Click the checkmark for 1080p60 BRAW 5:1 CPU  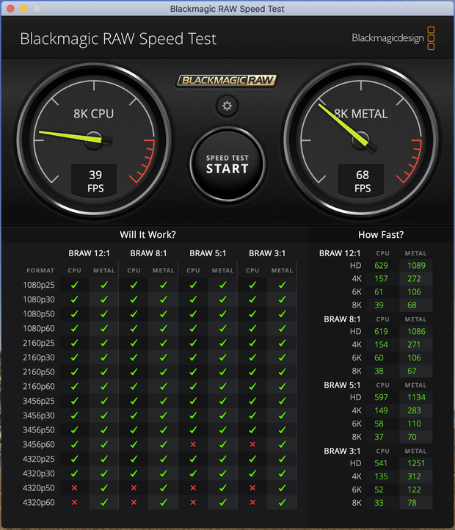[x=193, y=328]
